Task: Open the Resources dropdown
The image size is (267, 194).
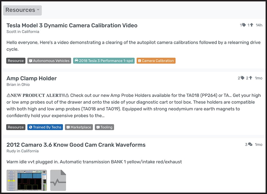Action: (22, 10)
